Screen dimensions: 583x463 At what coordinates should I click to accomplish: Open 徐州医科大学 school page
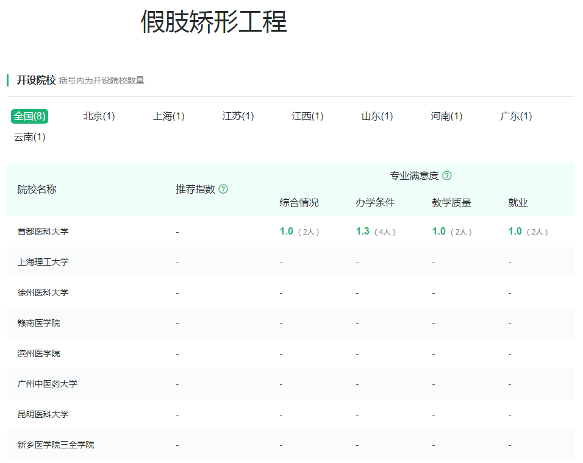(43, 292)
